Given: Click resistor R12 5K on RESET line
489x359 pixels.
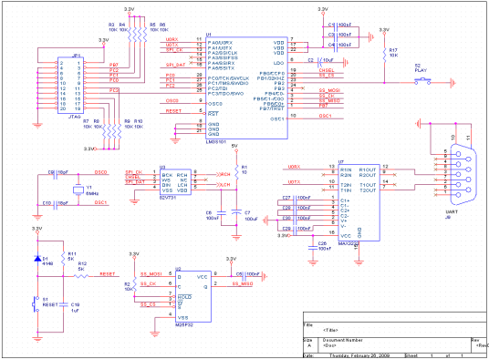Looking at the screenshot, I should [81, 276].
